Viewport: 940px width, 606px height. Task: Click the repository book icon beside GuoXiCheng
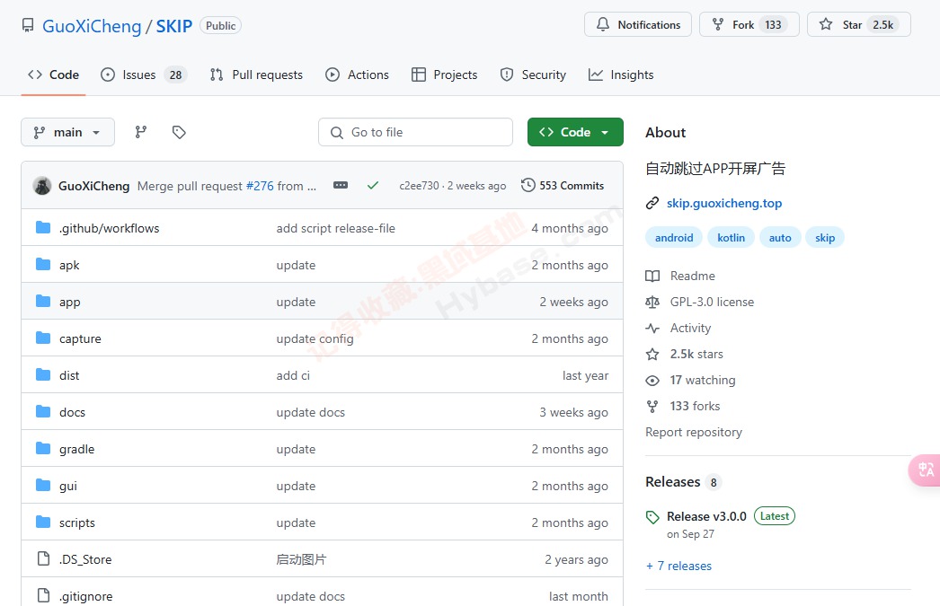click(28, 25)
